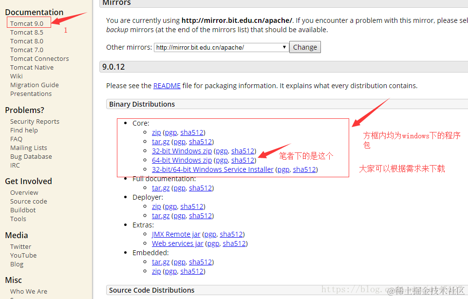Viewport: 468px width, 299px height.
Task: Click the 9.0.12 version heading
Action: 113,67
